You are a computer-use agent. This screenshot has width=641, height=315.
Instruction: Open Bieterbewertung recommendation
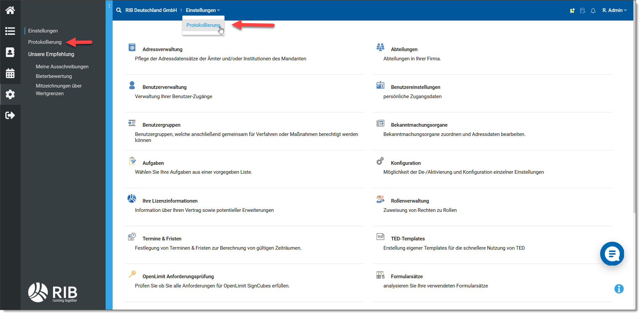click(x=54, y=76)
